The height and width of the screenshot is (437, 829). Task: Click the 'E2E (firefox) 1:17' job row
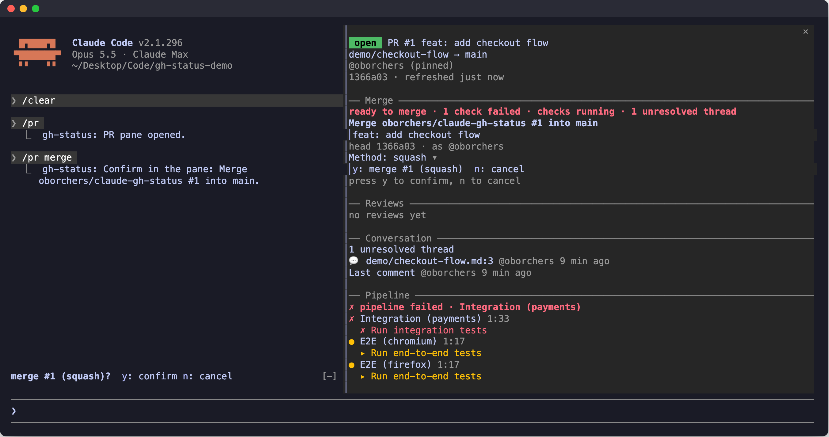click(404, 365)
